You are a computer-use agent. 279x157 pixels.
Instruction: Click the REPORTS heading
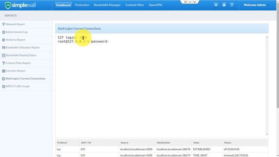click(10, 16)
